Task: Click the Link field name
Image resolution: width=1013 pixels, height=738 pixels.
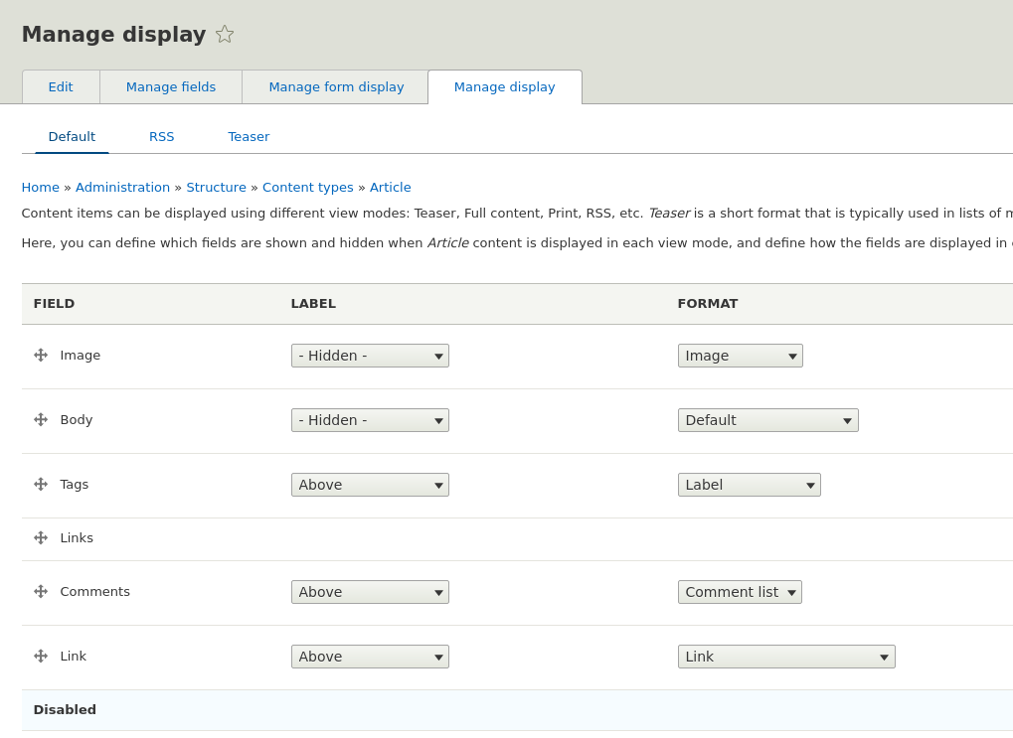Action: (73, 656)
